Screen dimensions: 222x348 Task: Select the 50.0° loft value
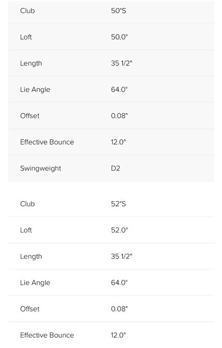coord(119,37)
